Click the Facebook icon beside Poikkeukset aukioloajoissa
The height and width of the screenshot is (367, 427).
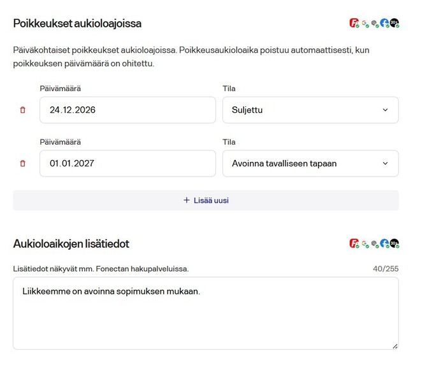384,23
